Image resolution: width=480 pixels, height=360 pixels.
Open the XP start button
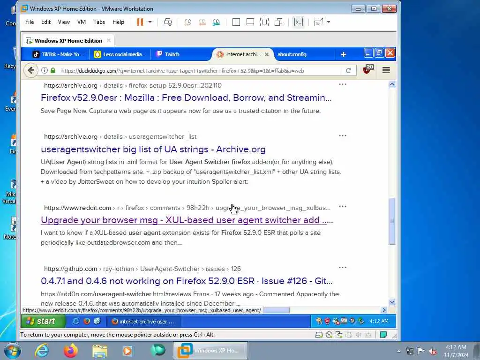click(43, 321)
